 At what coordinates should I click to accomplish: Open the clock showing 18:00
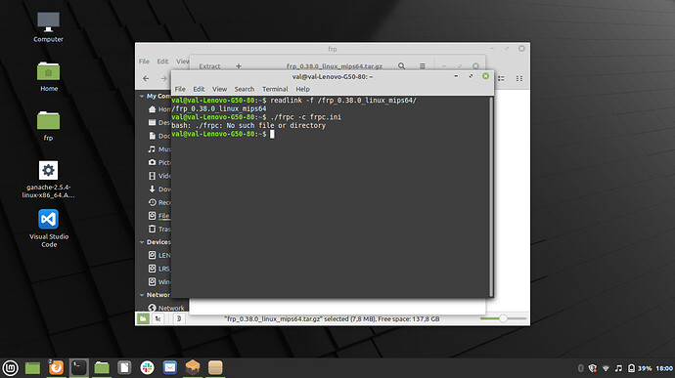[664, 368]
